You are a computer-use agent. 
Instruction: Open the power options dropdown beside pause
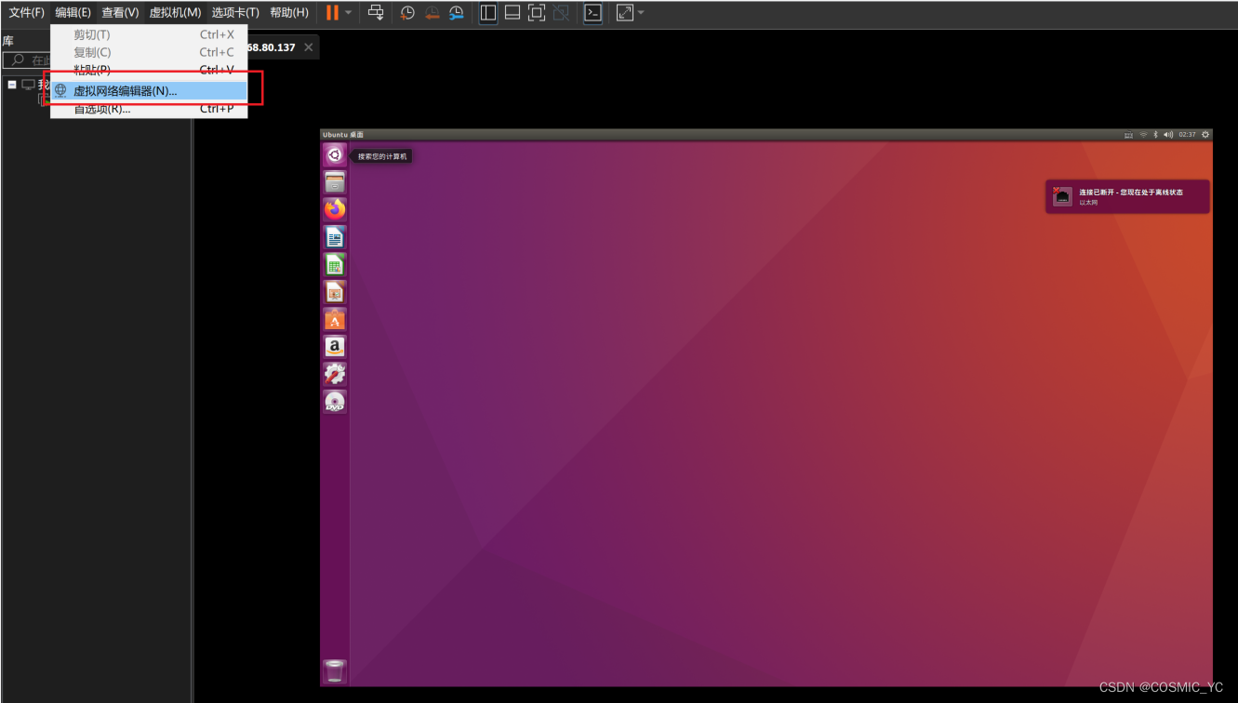349,13
